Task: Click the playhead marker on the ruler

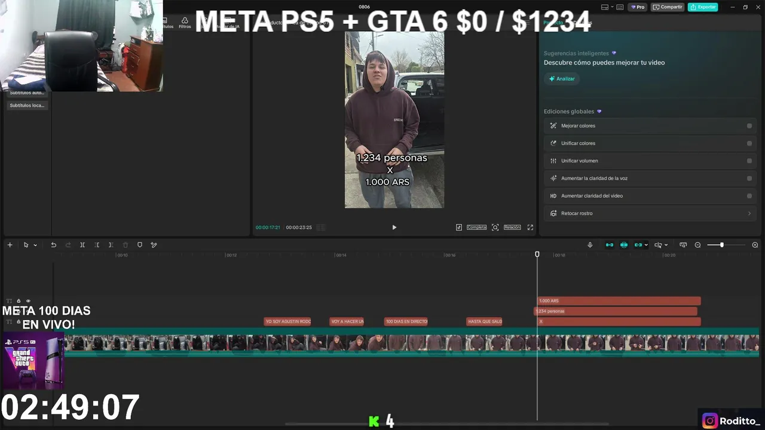Action: [537, 254]
